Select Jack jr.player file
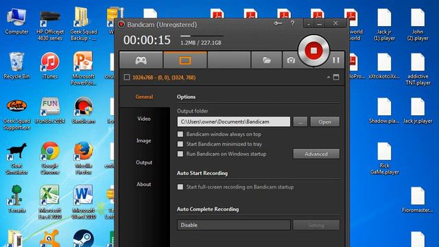 [x=418, y=110]
